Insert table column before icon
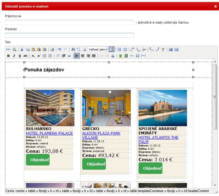The width and height of the screenshot is (219, 196). (152, 50)
